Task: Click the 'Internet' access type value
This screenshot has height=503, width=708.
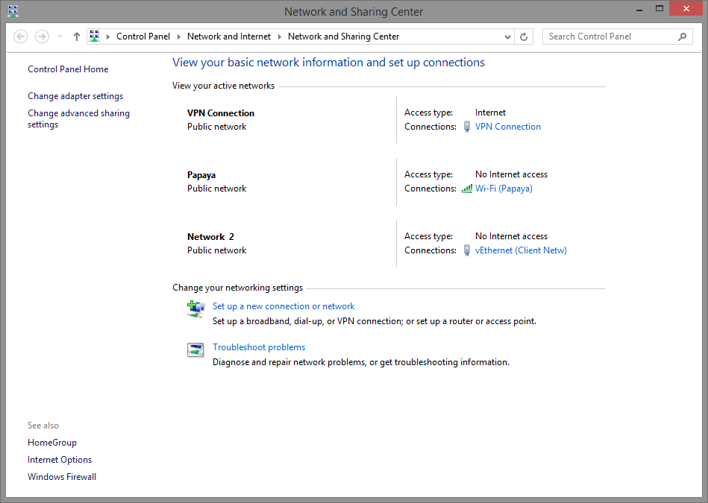Action: pyautogui.click(x=490, y=113)
